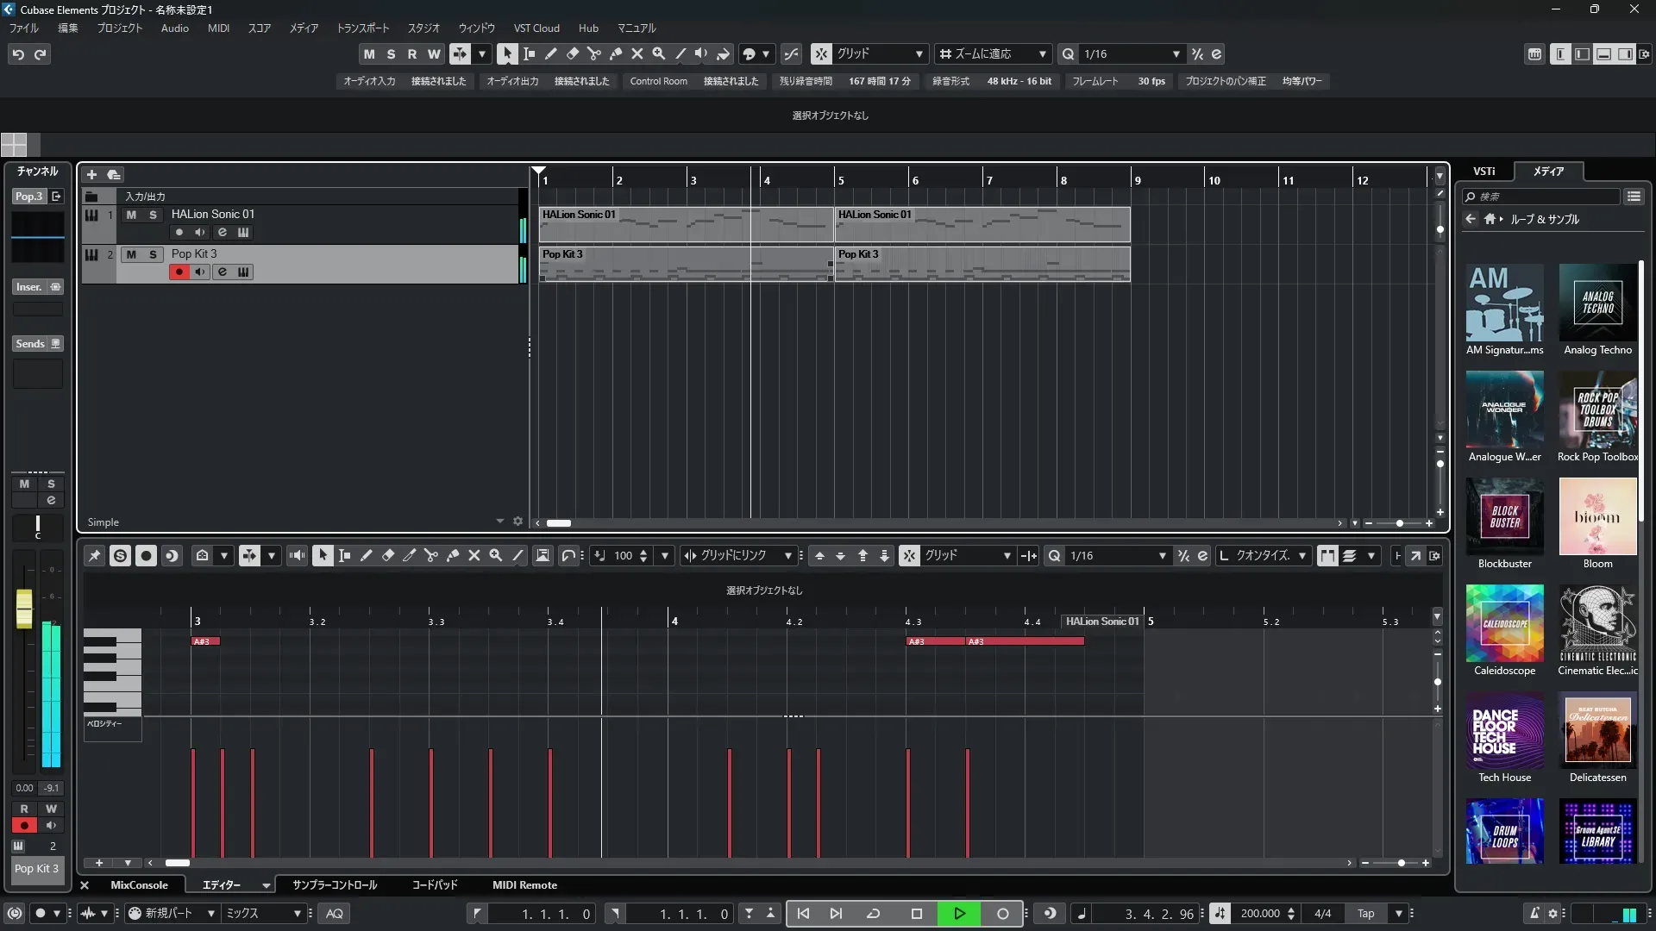
Task: Mute the HALion Sonic 01 track
Action: pos(131,215)
